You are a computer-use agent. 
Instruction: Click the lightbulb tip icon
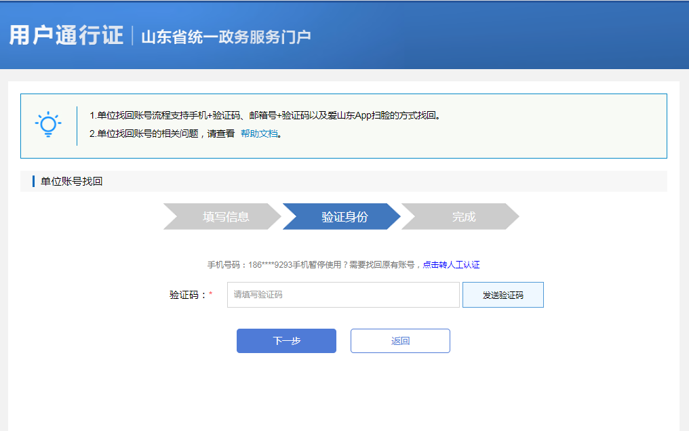[48, 125]
